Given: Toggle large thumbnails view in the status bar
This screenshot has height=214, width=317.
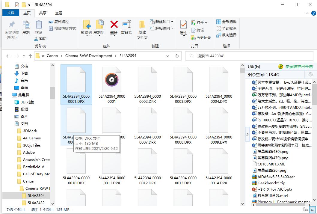Looking at the screenshot, I should point(312,210).
